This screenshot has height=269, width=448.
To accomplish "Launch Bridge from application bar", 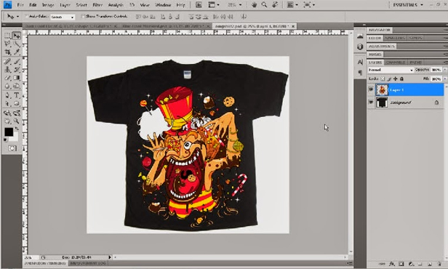I will (x=199, y=4).
